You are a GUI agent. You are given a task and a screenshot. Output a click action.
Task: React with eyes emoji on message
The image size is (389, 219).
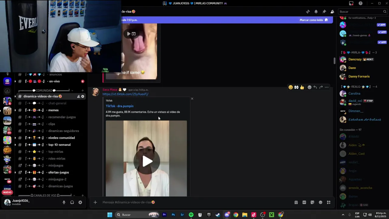pyautogui.click(x=296, y=87)
